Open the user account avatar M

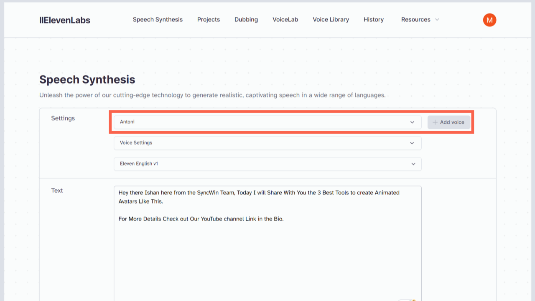click(x=489, y=20)
